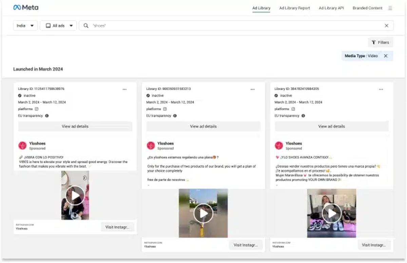Clear the shoes search query
This screenshot has height=263, width=407.
386,25
